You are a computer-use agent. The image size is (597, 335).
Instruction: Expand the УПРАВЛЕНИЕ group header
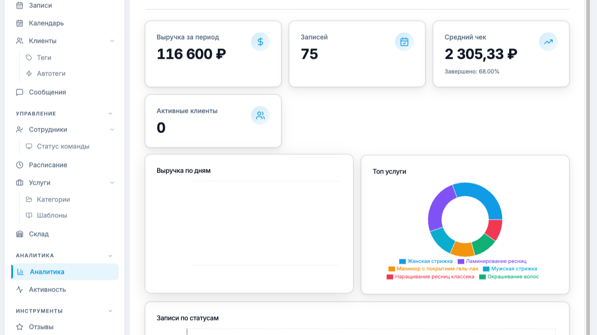pos(109,113)
